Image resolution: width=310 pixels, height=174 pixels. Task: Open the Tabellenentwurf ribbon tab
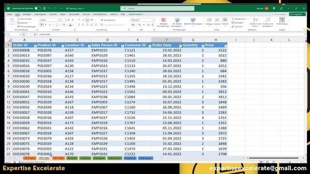136,14
